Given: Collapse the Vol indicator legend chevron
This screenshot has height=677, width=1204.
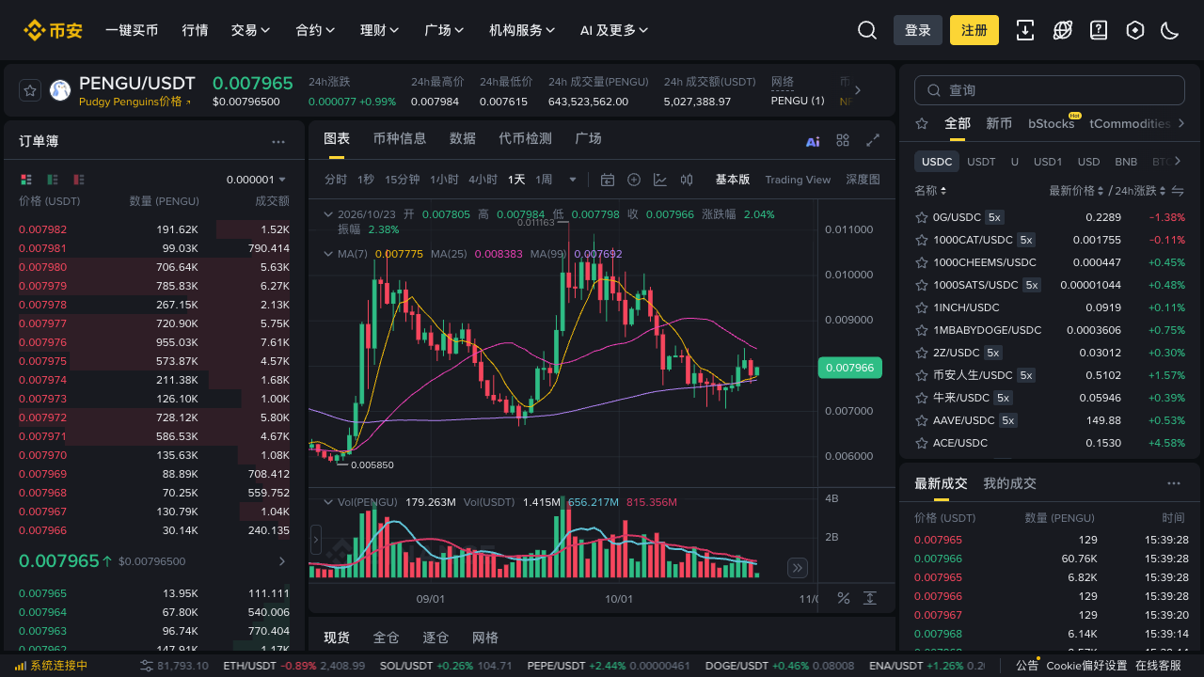Looking at the screenshot, I should [x=328, y=502].
